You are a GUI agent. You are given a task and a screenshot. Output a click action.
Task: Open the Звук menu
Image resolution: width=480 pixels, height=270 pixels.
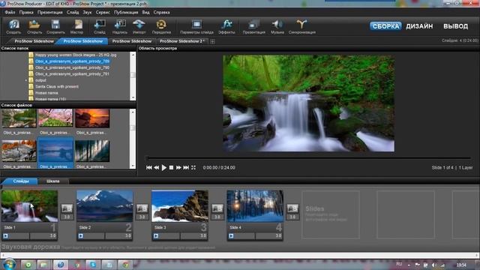pyautogui.click(x=87, y=13)
